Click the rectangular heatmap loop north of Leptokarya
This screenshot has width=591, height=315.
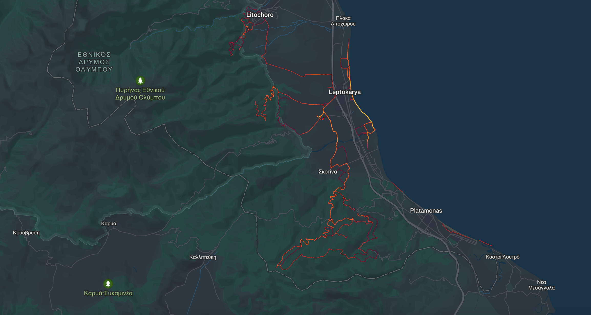(344, 63)
